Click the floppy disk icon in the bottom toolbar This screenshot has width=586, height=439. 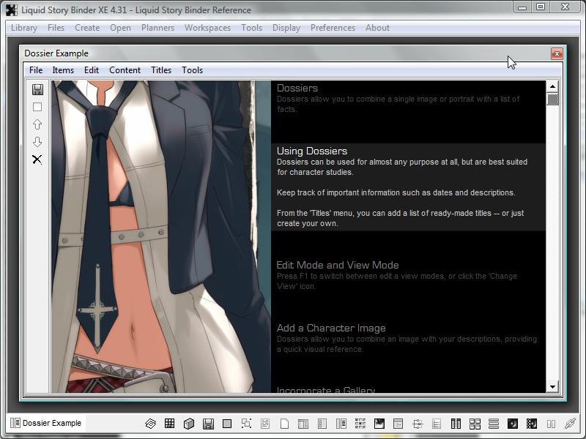point(208,424)
